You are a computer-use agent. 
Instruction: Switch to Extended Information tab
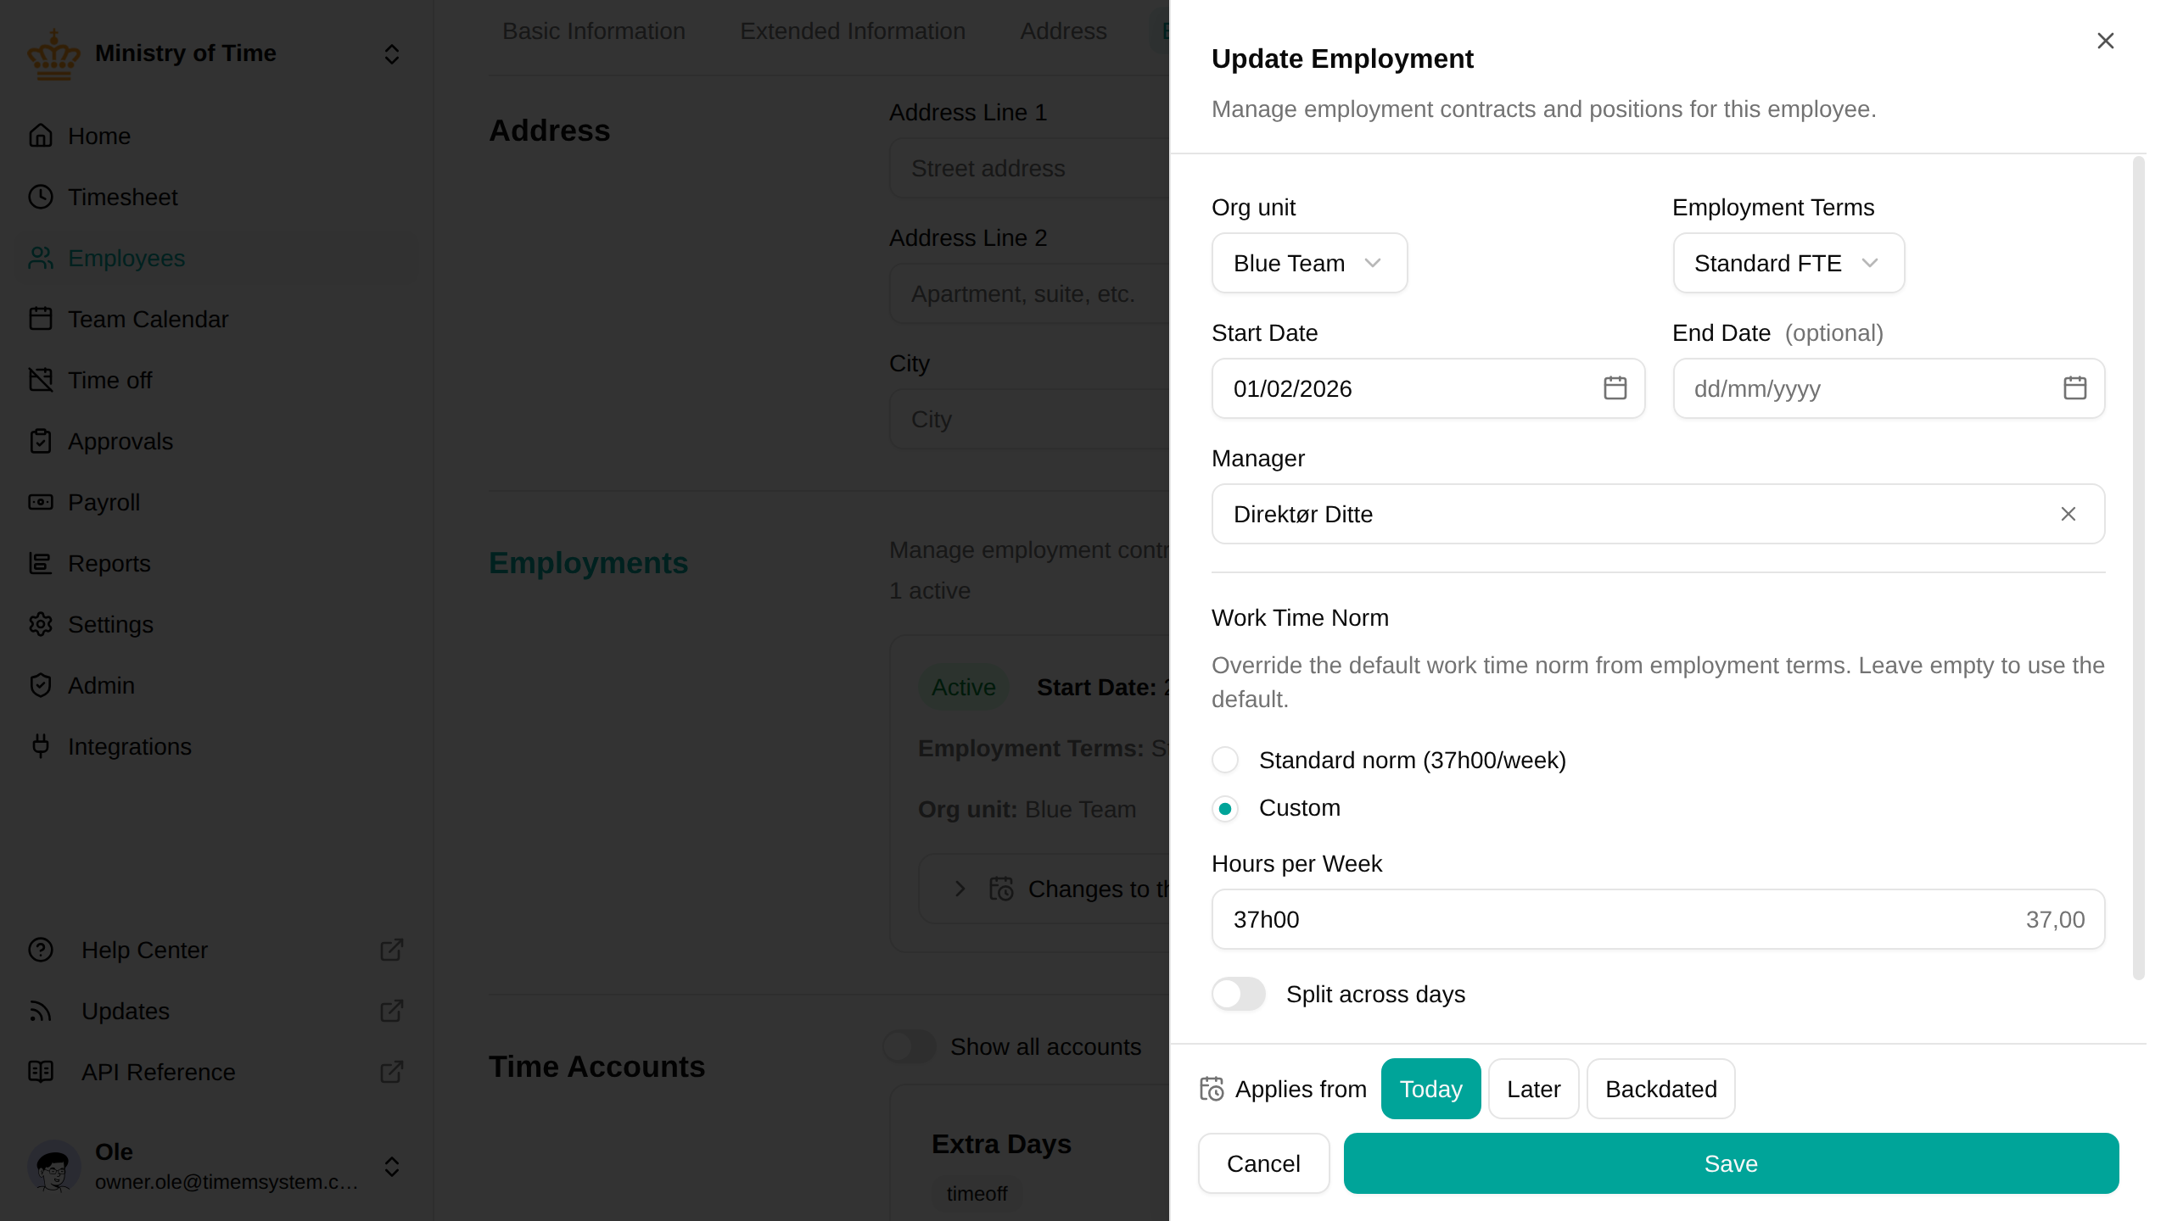853,31
